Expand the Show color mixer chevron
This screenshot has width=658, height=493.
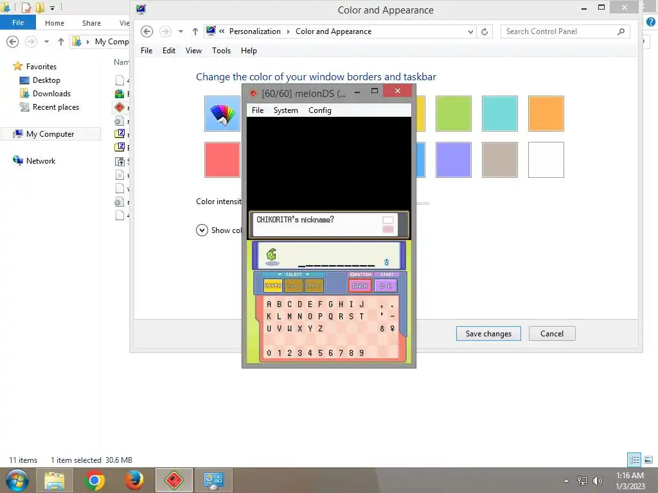202,230
